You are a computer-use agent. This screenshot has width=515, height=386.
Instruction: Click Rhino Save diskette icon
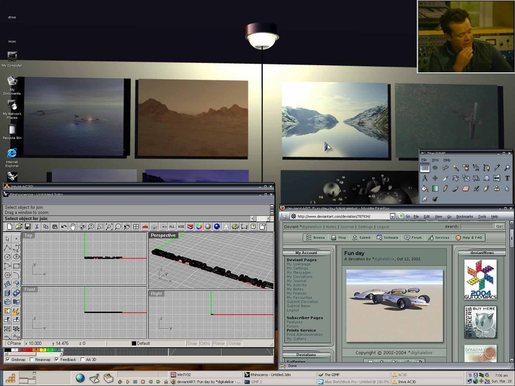28,227
